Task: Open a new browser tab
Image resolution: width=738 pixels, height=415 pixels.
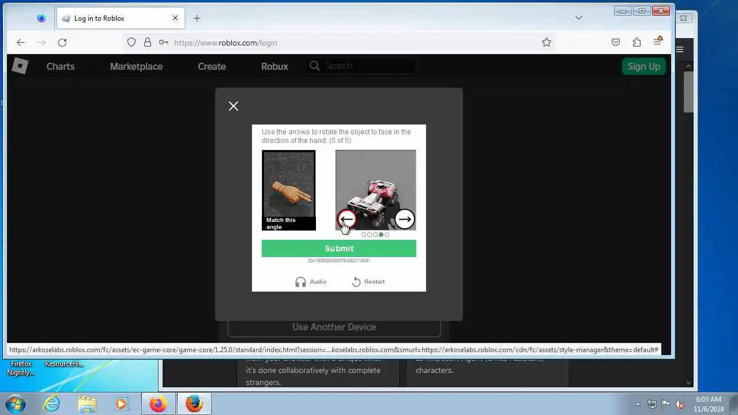Action: 197,18
